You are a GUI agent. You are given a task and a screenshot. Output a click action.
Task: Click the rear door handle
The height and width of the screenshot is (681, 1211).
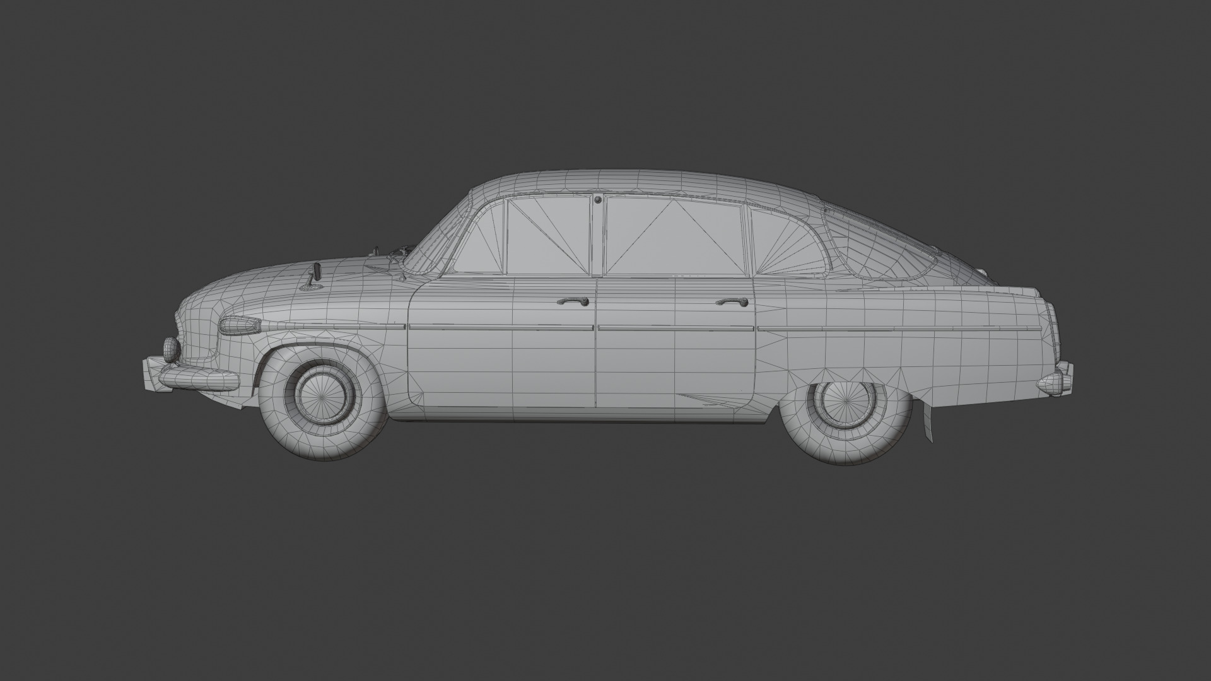(x=733, y=302)
